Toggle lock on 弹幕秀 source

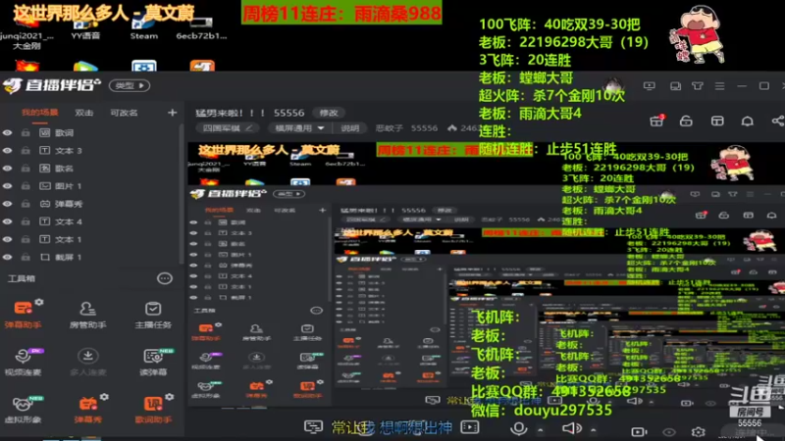pyautogui.click(x=26, y=204)
